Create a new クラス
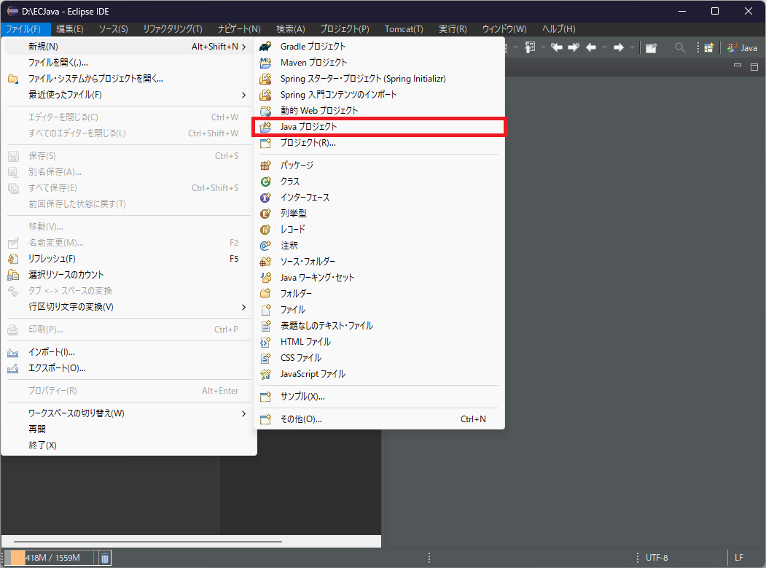Viewport: 766px width, 568px height. [x=379, y=182]
